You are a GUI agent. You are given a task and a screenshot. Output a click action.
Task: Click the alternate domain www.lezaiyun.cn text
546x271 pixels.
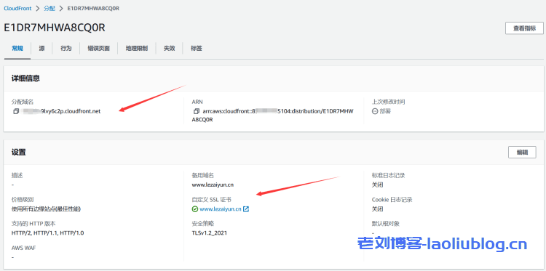click(x=213, y=185)
